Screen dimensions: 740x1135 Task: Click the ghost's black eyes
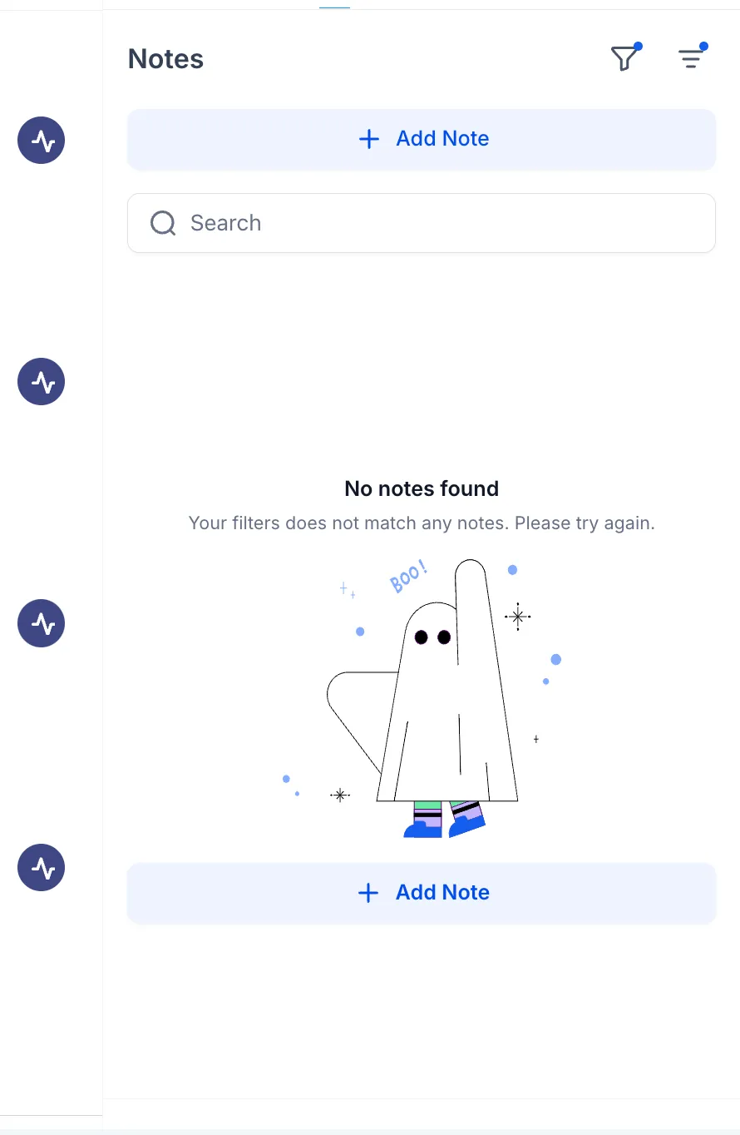pos(432,637)
